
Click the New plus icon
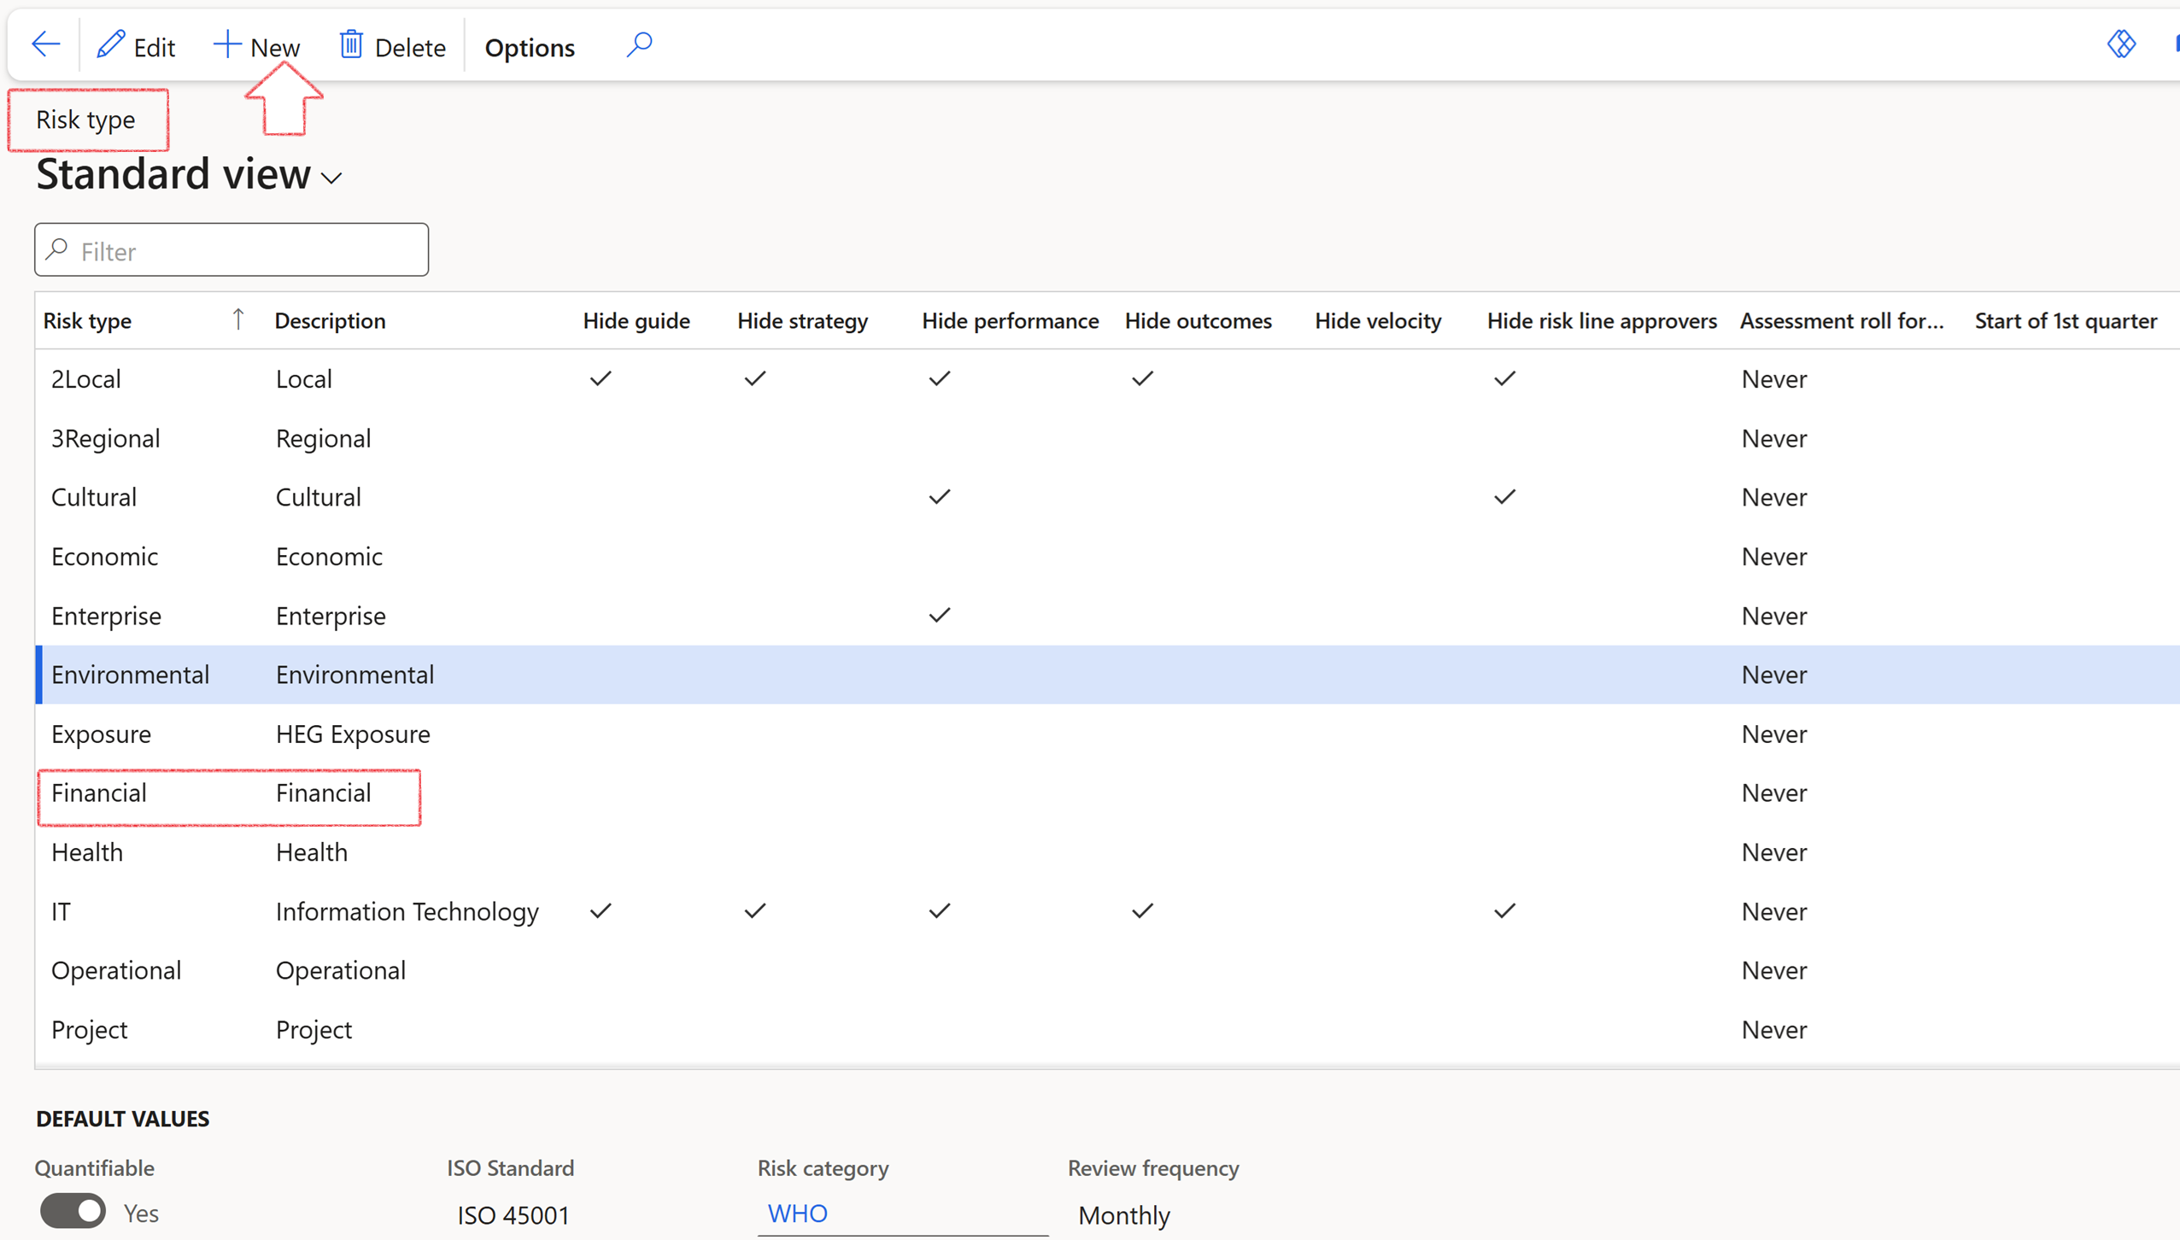click(227, 44)
